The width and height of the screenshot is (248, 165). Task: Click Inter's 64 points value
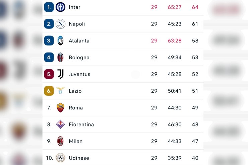pos(195,7)
